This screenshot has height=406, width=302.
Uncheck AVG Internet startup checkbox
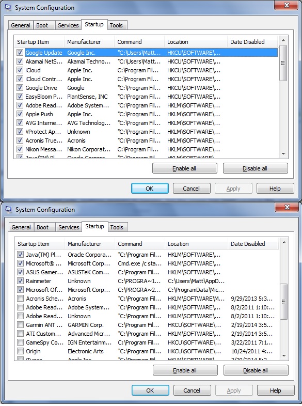tap(20, 123)
